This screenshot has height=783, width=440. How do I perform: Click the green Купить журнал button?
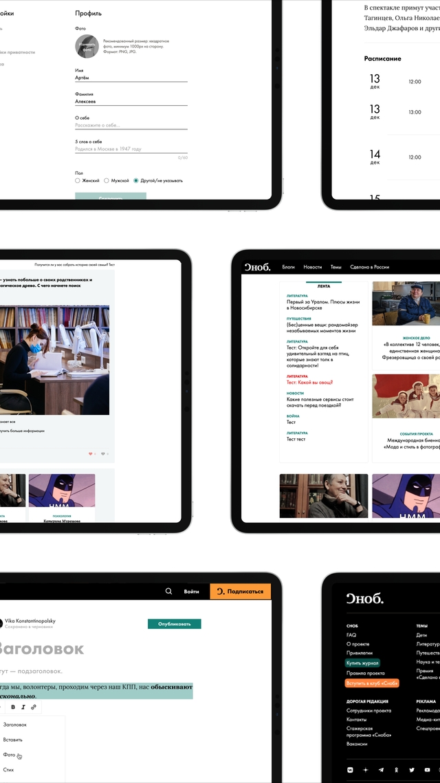[362, 663]
